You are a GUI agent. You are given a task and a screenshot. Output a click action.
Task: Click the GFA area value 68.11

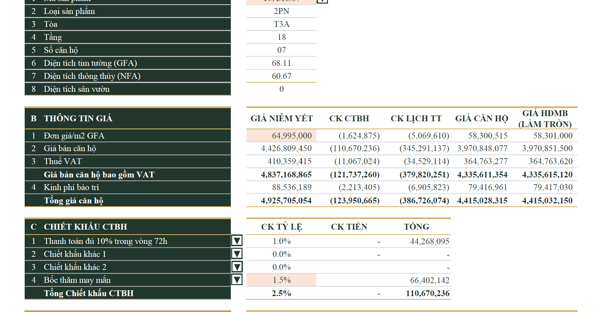click(x=281, y=63)
